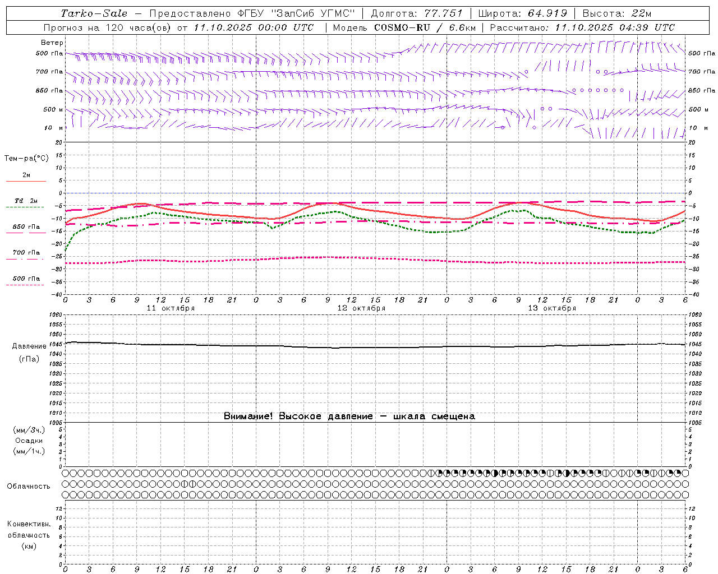Image resolution: width=718 pixels, height=574 pixels.
Task: Click the station name Tarko-Sale
Action: pos(94,13)
